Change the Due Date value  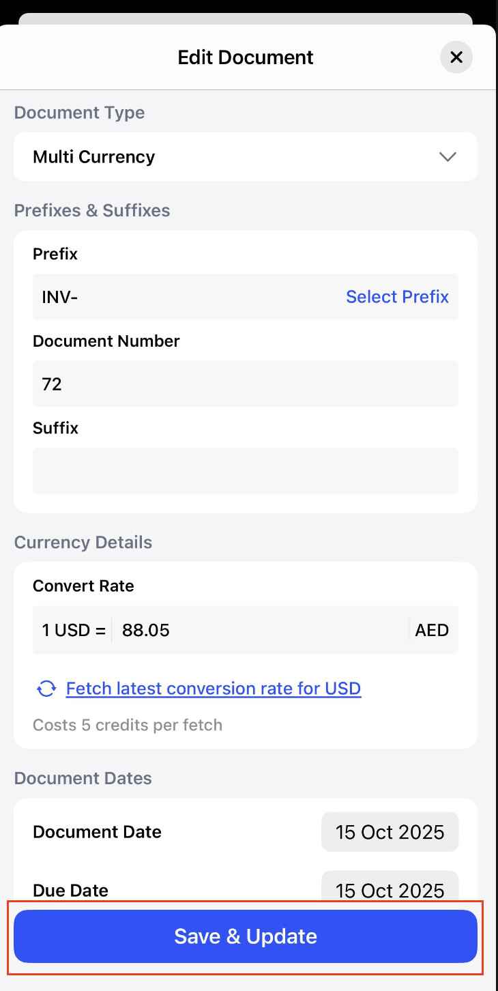[x=390, y=890]
